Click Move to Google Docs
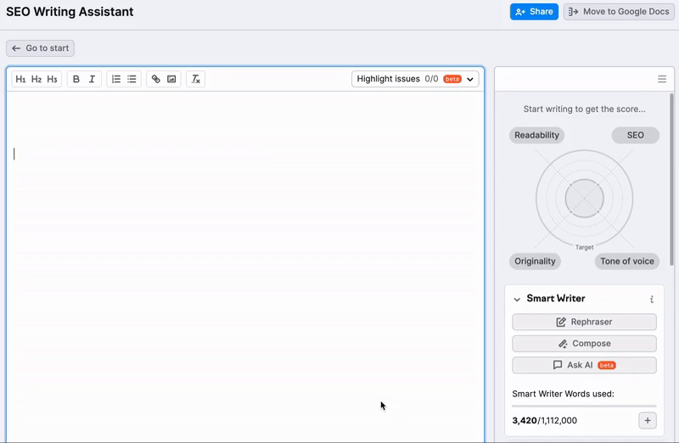 pyautogui.click(x=619, y=12)
